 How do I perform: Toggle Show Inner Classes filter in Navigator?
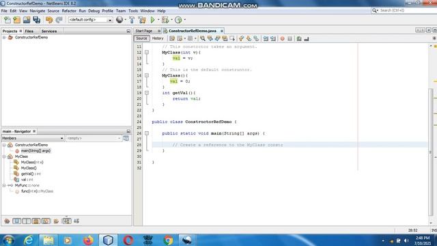tap(46, 221)
